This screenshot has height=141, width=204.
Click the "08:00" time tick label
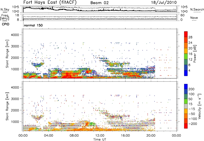pyautogui.click(x=74, y=136)
